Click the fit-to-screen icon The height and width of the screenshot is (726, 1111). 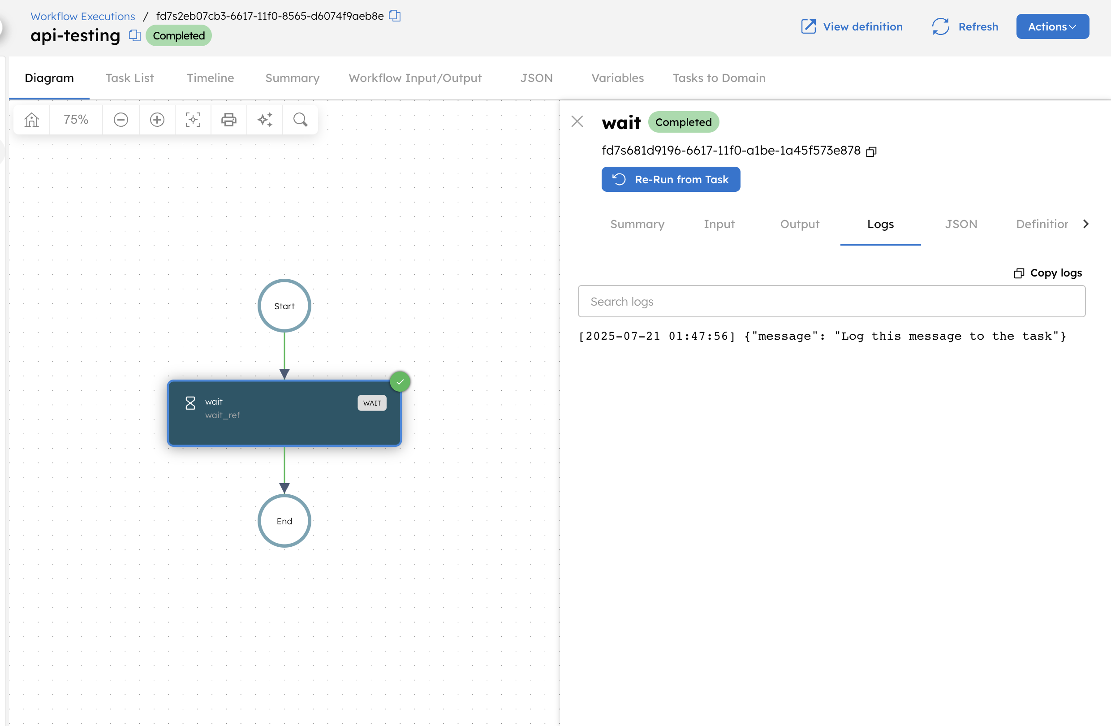point(193,120)
